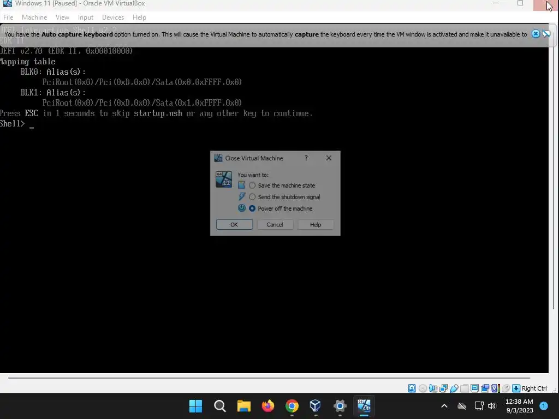Click the VirtualBox title bar icon

(7, 3)
